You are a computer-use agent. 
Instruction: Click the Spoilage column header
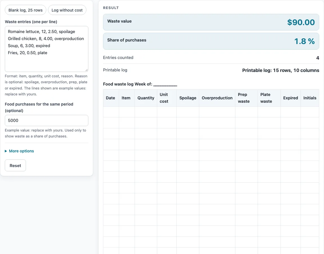[x=188, y=98]
